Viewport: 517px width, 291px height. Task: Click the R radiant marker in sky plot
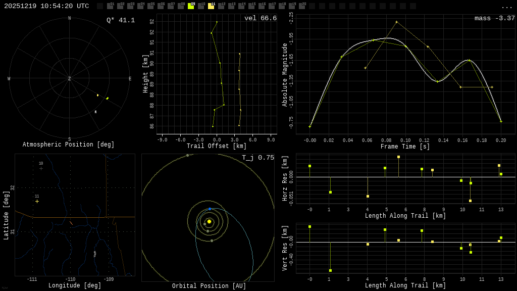pyautogui.click(x=95, y=112)
